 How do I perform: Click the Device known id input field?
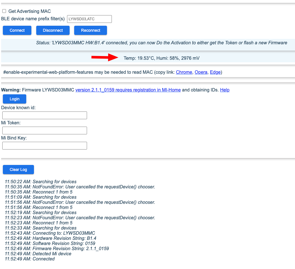pos(45,115)
